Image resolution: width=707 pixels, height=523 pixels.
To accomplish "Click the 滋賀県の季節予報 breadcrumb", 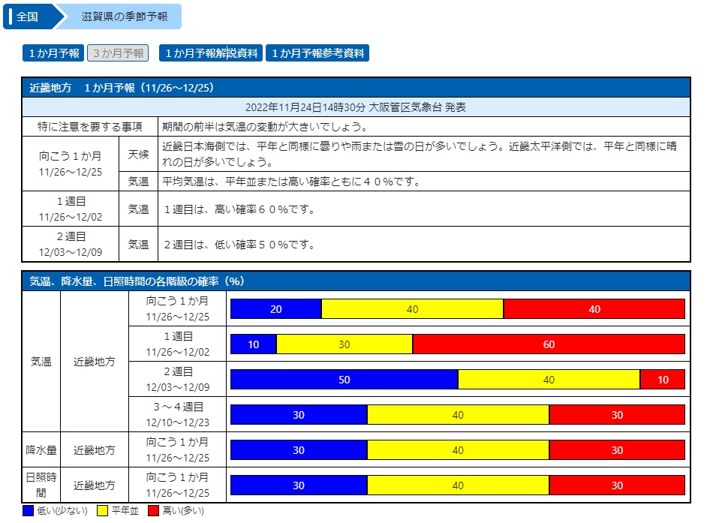I will coord(124,17).
